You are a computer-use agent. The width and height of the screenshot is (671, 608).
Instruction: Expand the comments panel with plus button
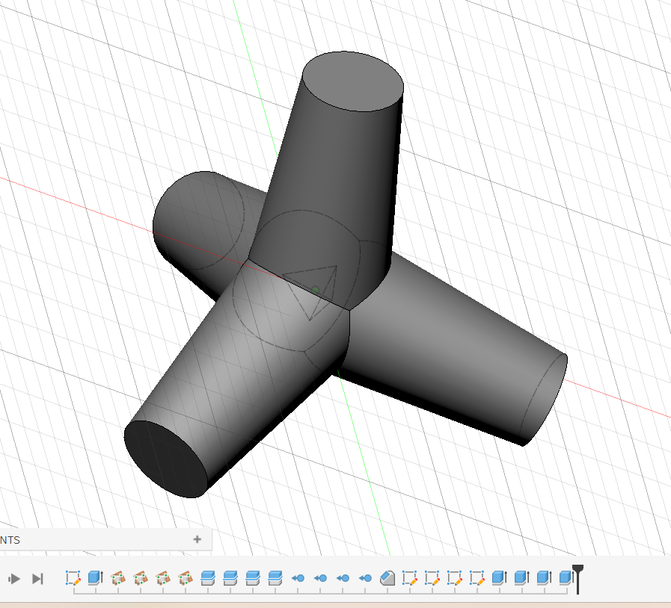click(197, 539)
